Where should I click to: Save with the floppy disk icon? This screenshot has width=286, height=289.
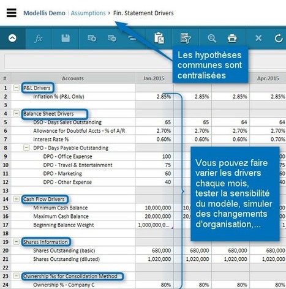coord(66,38)
